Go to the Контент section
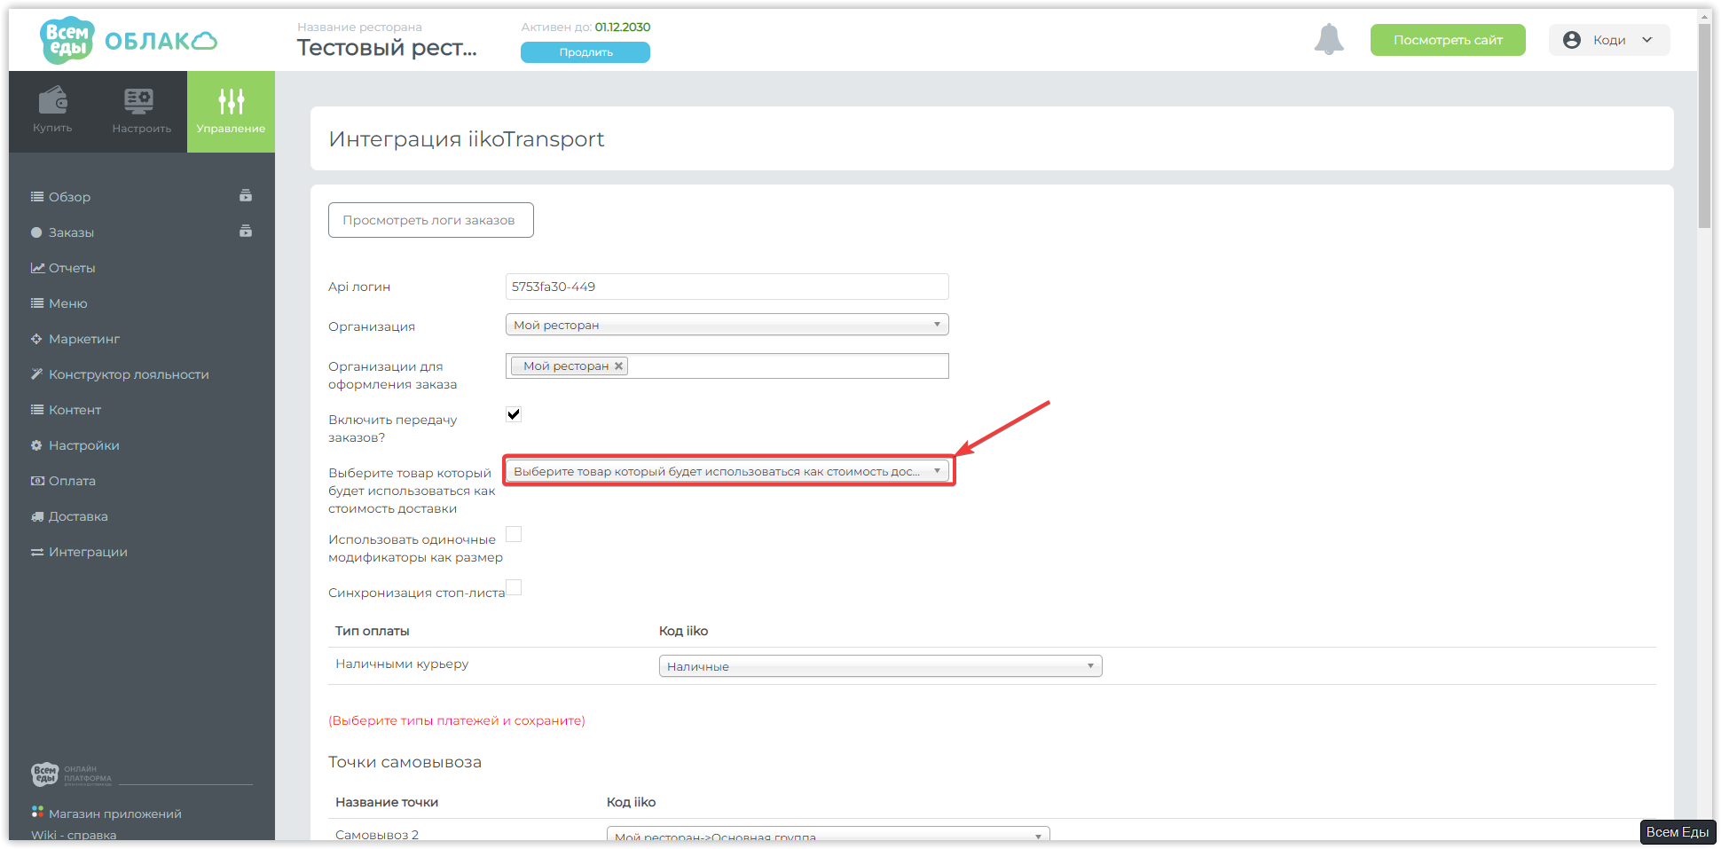This screenshot has height=849, width=1721. tap(75, 410)
